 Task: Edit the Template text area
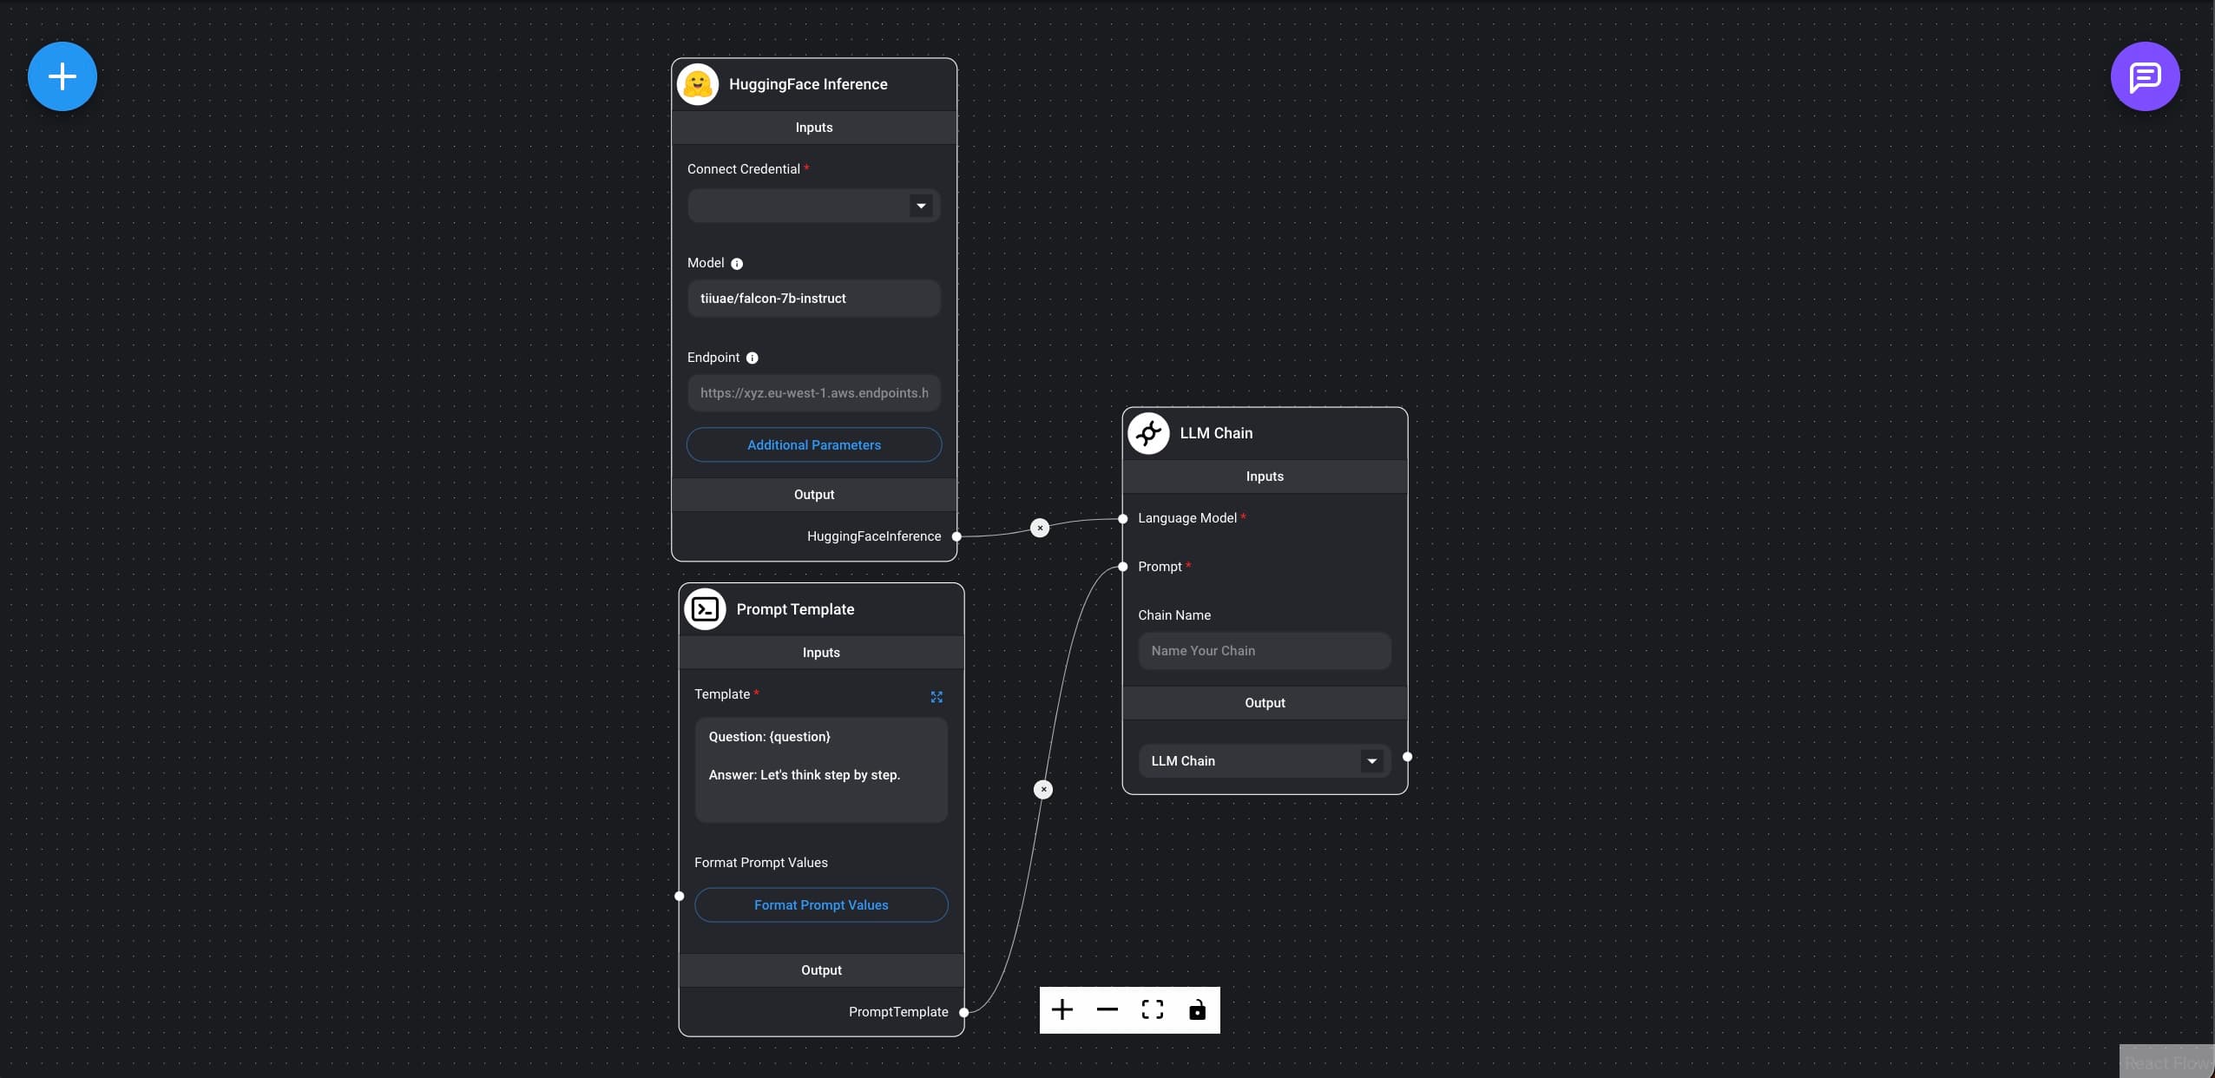[x=821, y=770]
